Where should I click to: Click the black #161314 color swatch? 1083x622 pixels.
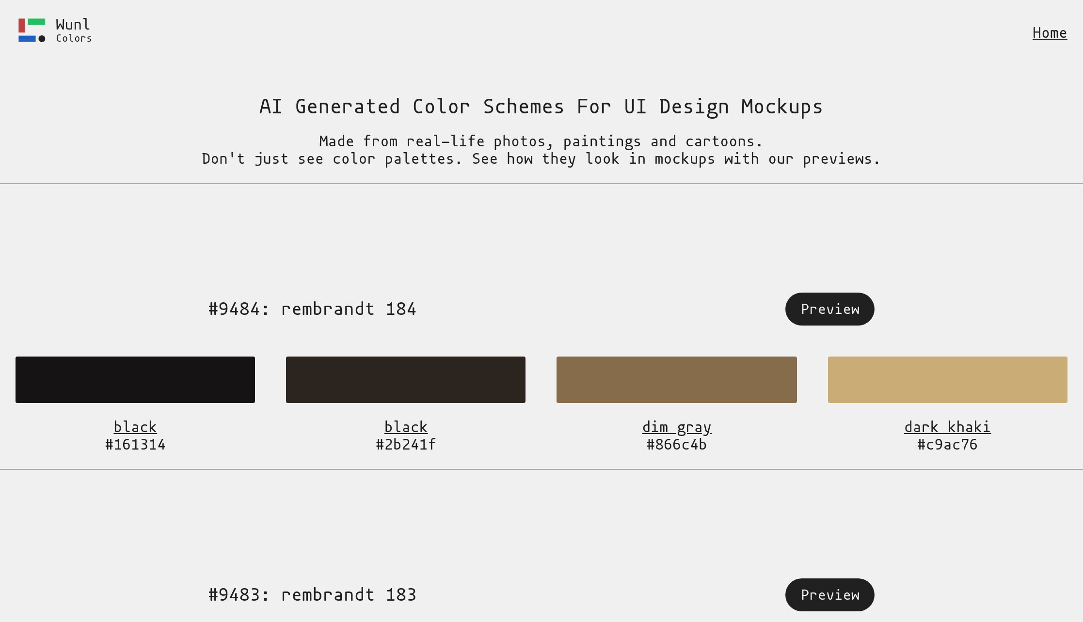tap(135, 379)
